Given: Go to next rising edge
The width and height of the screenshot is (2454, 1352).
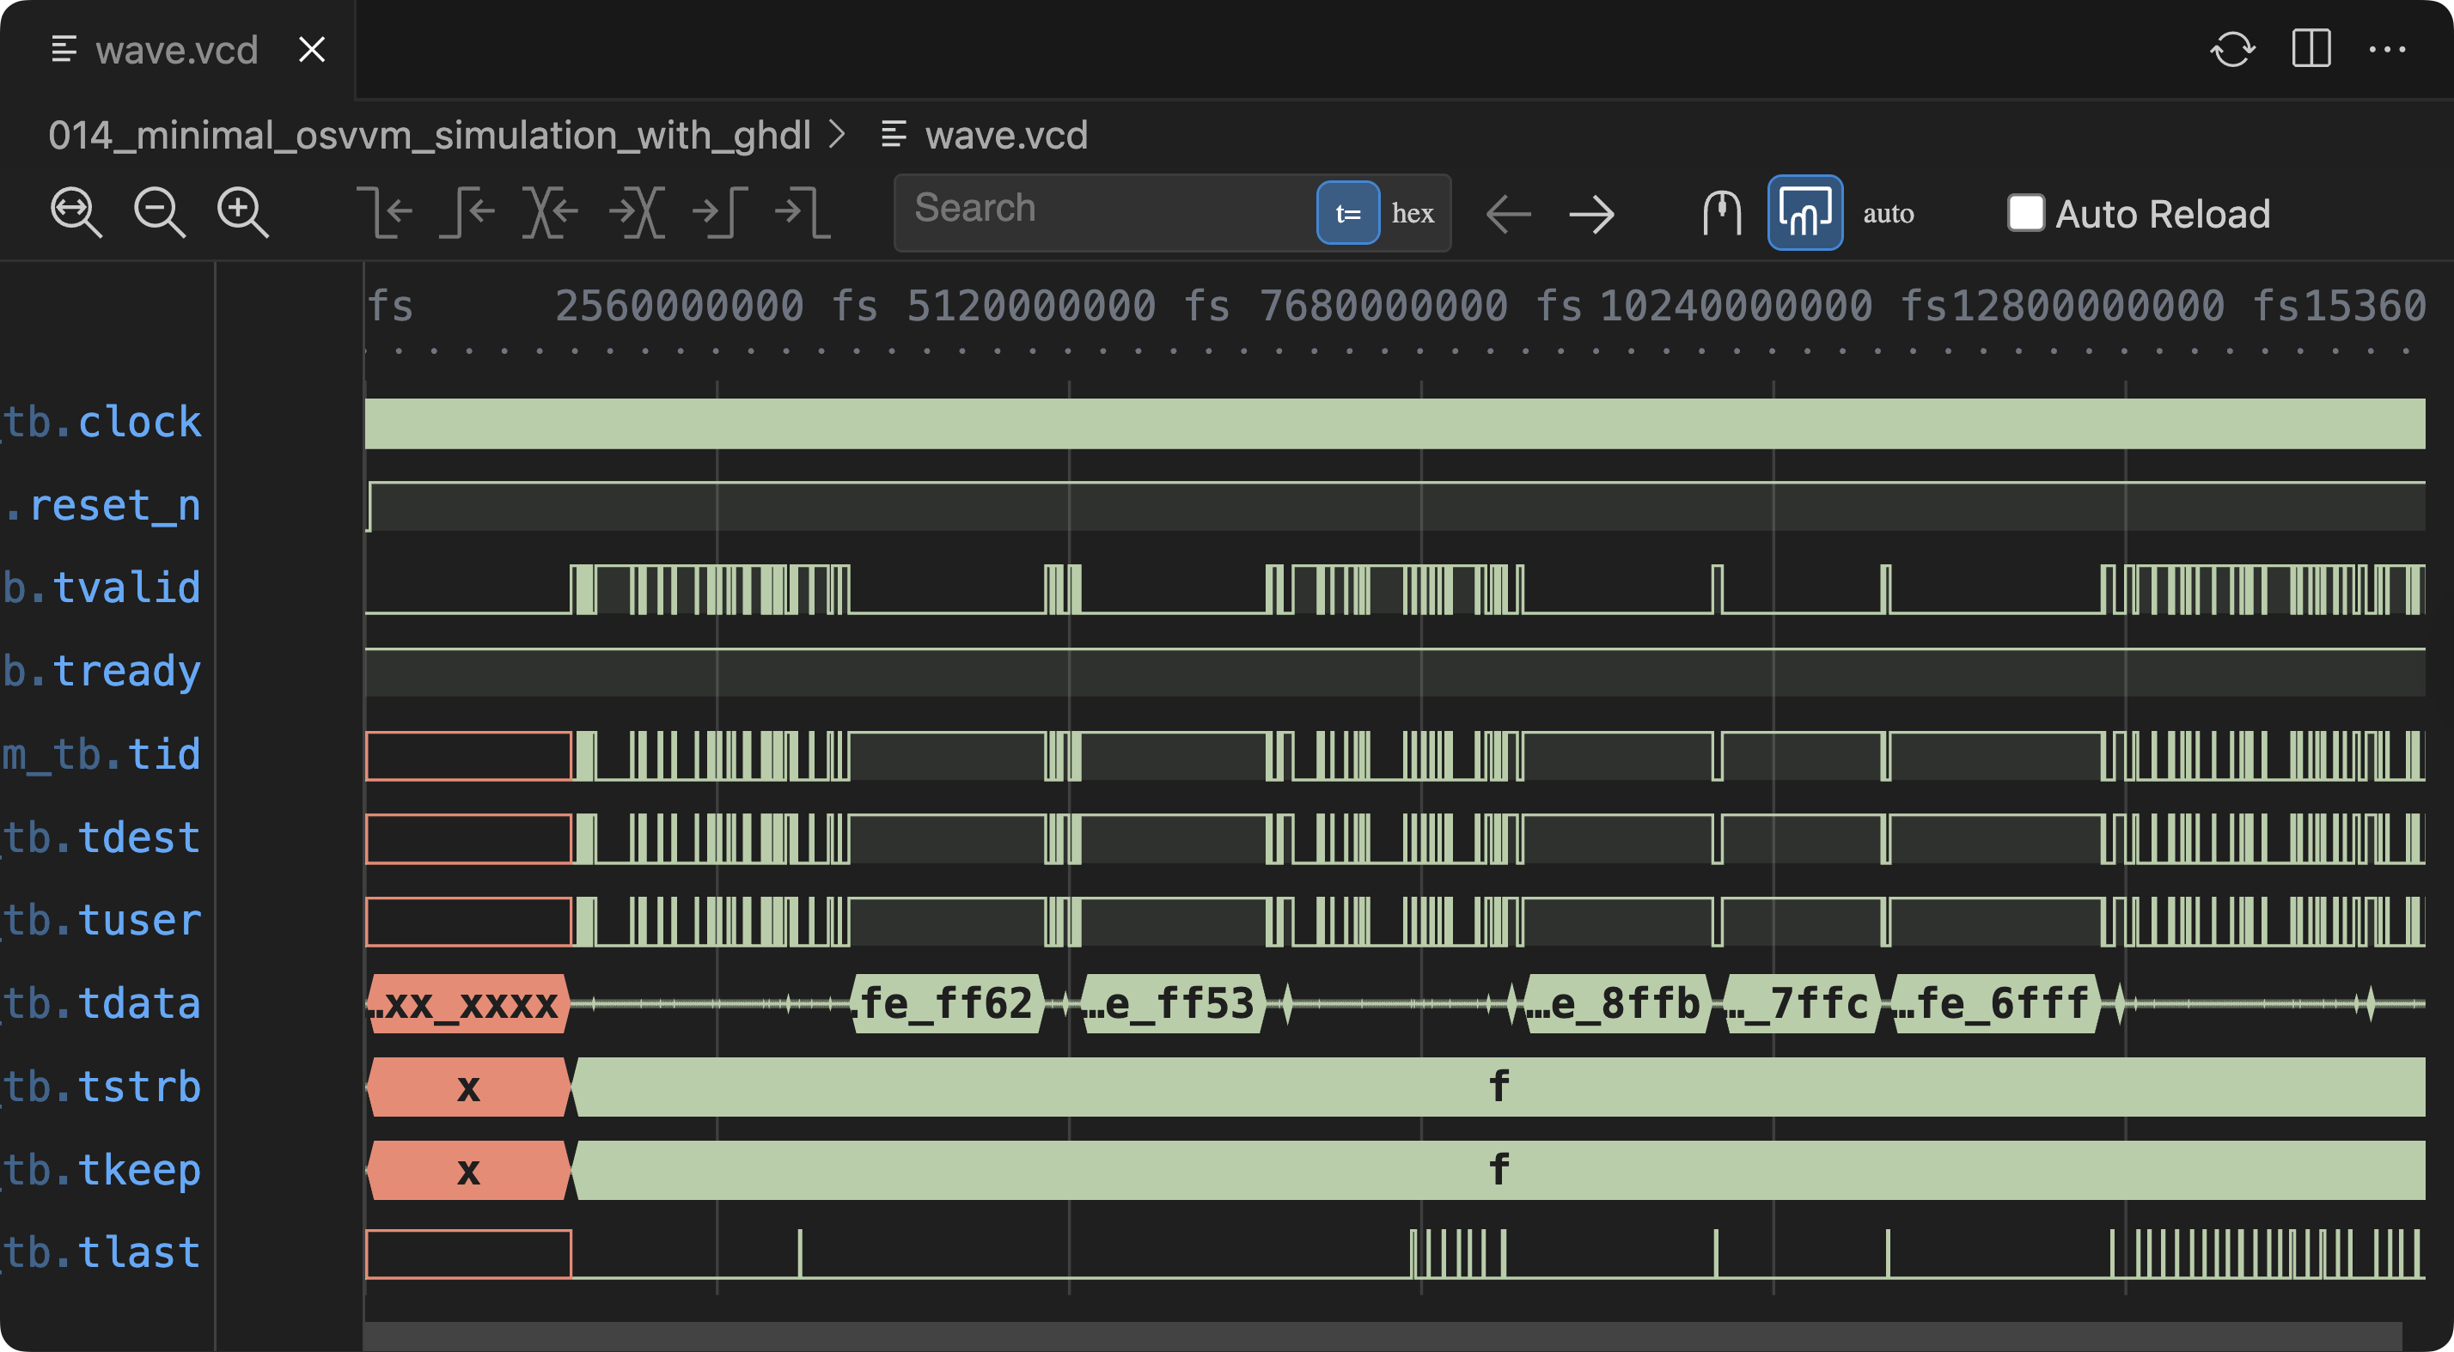Looking at the screenshot, I should tap(719, 211).
